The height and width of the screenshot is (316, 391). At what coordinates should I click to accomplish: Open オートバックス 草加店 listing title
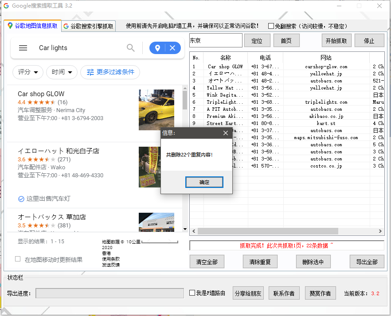52,217
